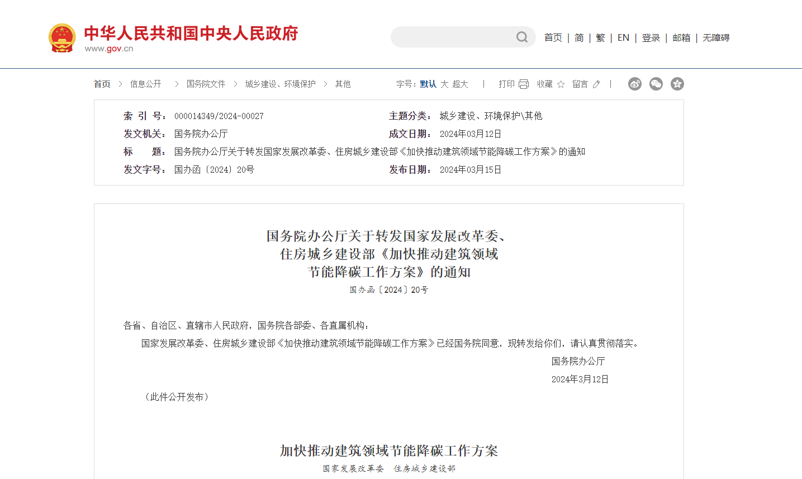Open the 邮箱 mailbox link
This screenshot has height=479, width=802.
681,37
